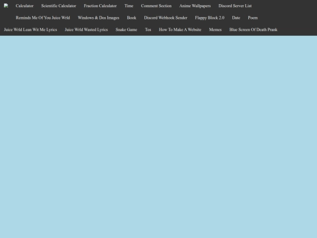Open Reminds Me Of You Juice Wrld
This screenshot has height=238, width=317.
coord(43,18)
